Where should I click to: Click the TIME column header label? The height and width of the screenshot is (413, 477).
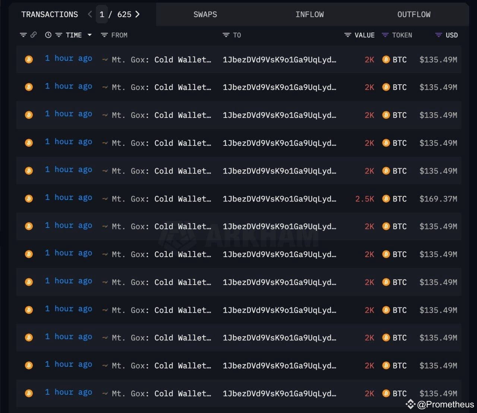(74, 35)
